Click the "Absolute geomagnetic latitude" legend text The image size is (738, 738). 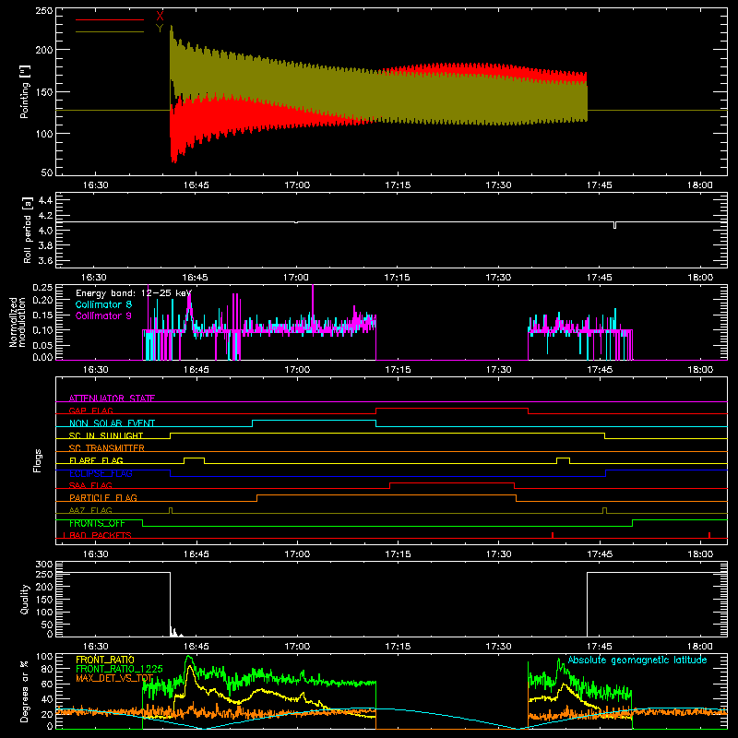[x=637, y=661]
